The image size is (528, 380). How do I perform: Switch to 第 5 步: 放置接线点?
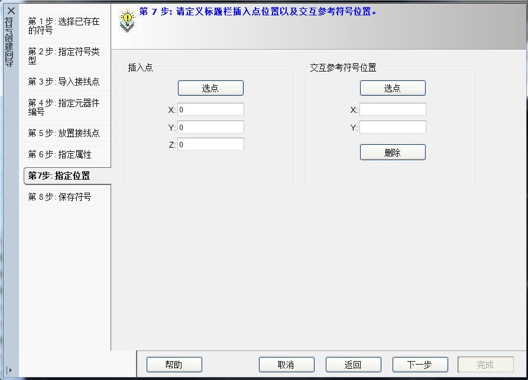point(67,134)
